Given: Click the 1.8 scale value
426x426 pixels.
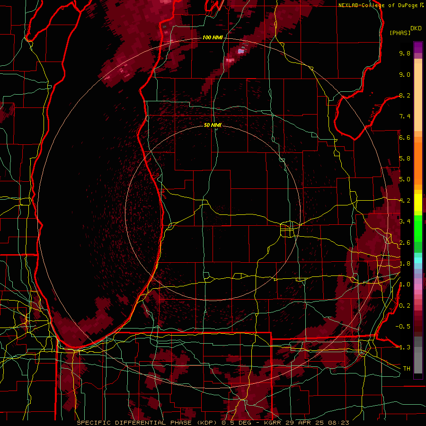Looking at the screenshot, I should click(x=405, y=264).
